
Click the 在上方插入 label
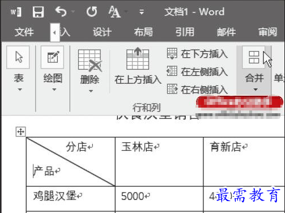point(138,79)
